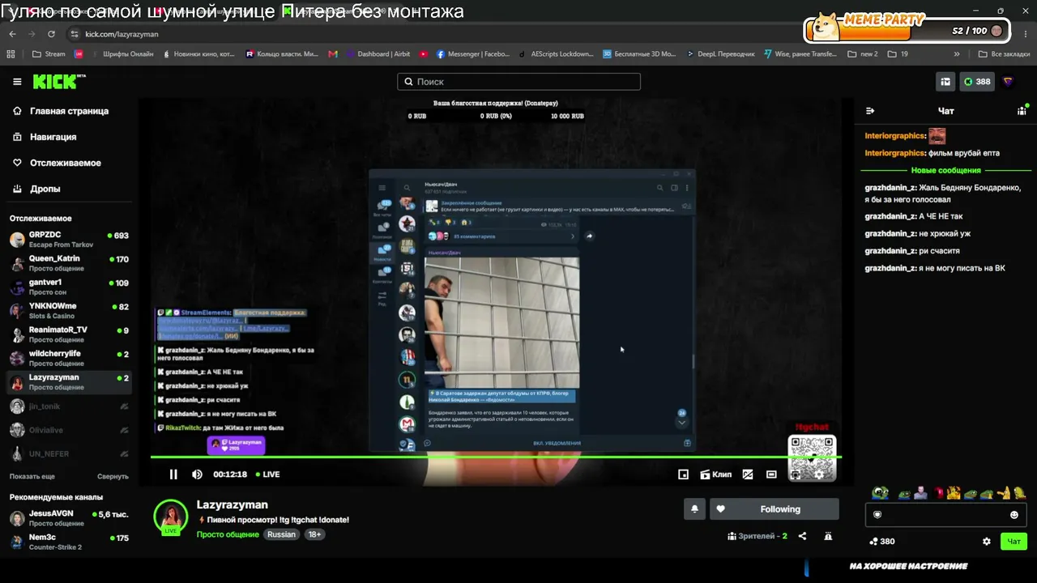
Task: Unfollow using the Following button
Action: click(775, 509)
